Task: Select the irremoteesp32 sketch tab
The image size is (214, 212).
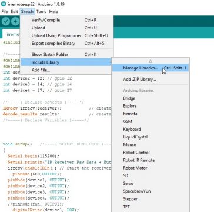Action: (11, 34)
